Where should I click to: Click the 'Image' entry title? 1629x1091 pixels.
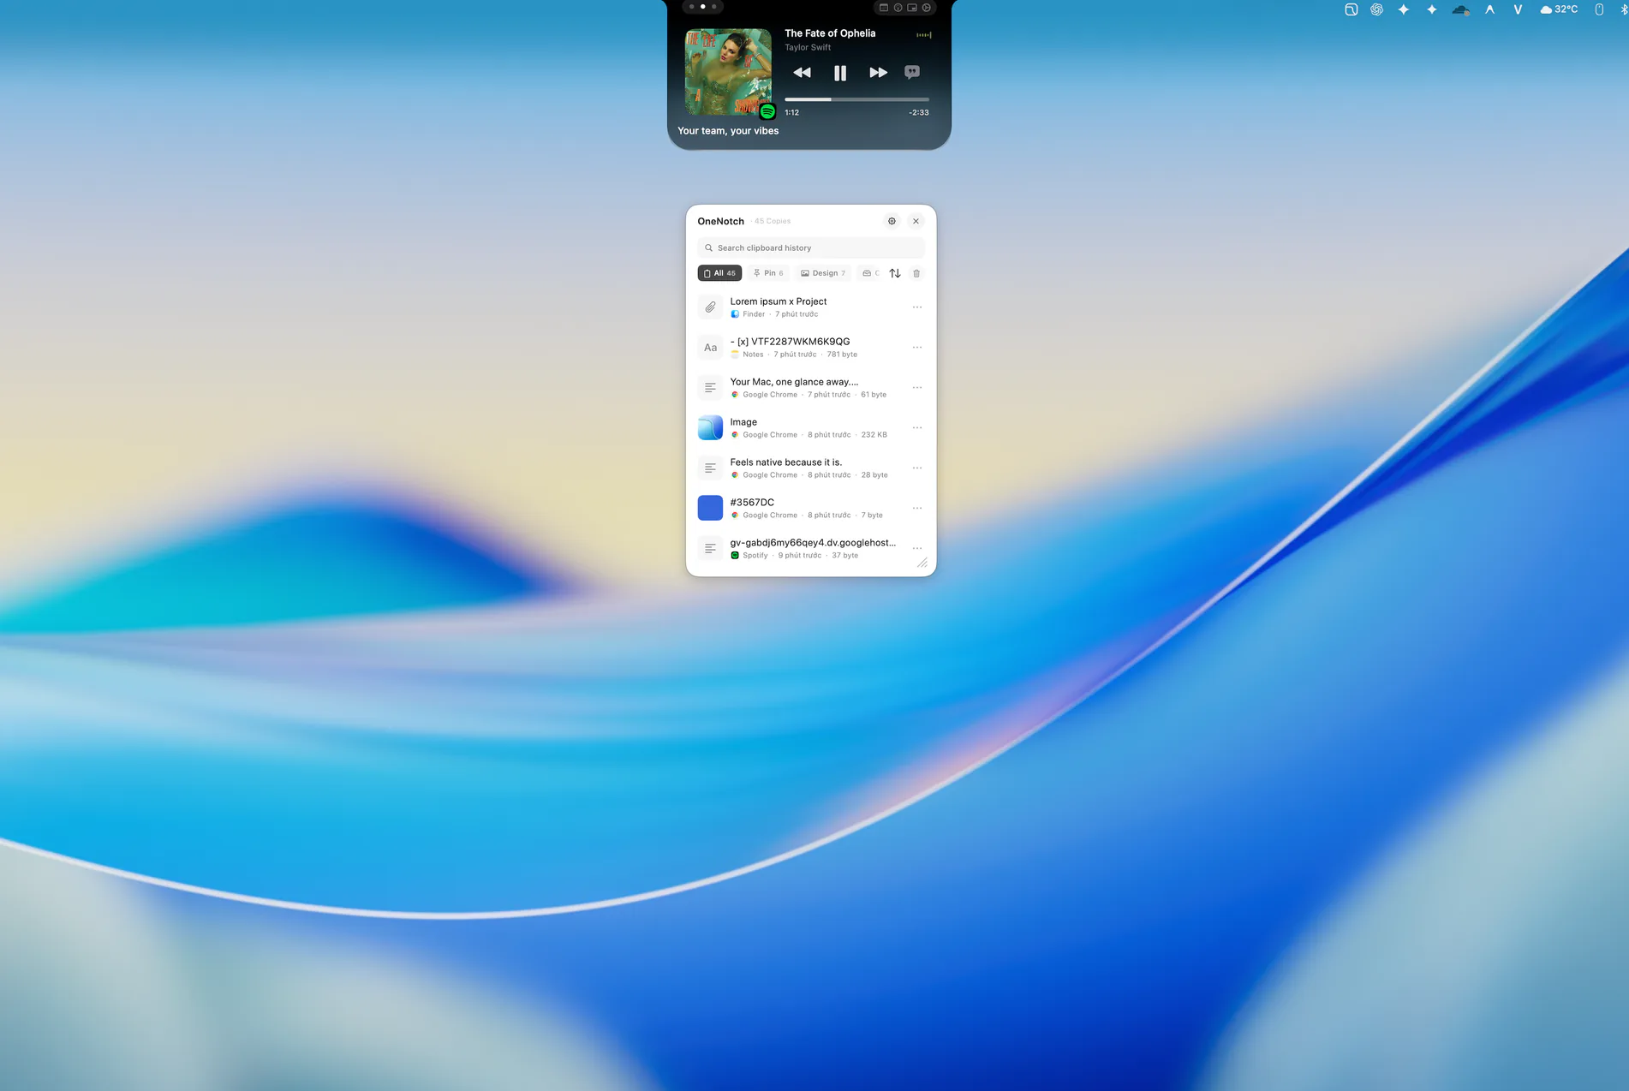coord(743,422)
